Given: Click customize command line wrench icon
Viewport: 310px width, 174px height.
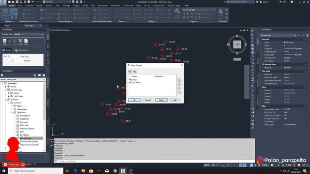Looking at the screenshot, I should pos(51,145).
